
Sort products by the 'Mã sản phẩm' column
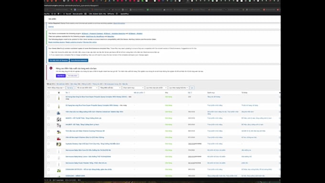tap(139, 93)
